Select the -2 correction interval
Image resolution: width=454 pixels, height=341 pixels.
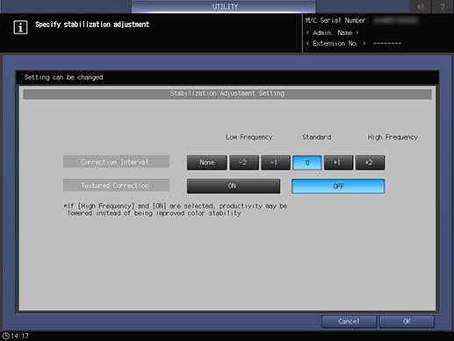point(244,163)
